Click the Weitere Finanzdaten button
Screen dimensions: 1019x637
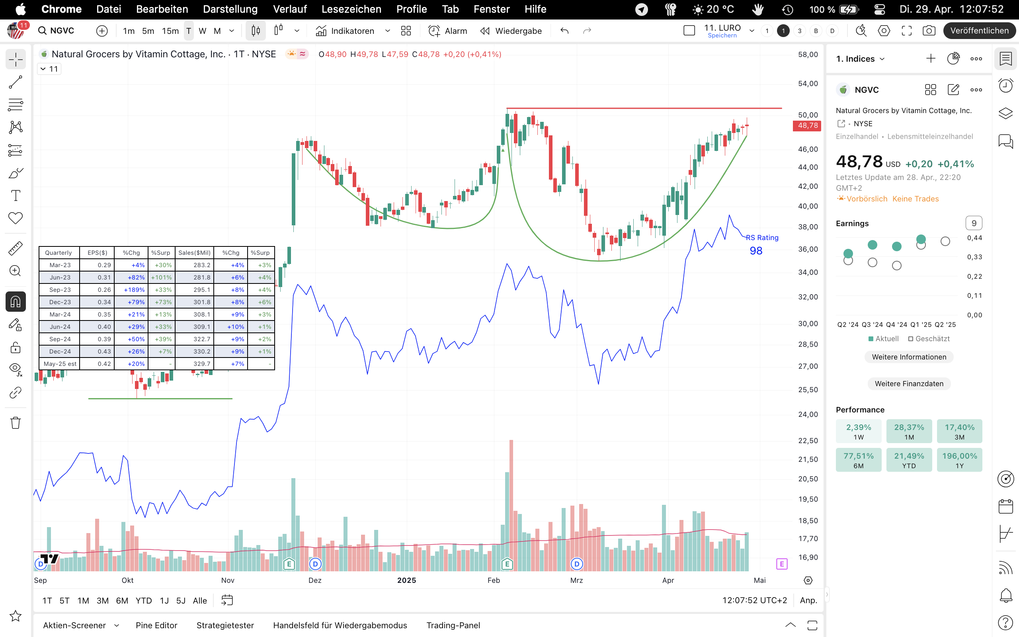coord(909,383)
